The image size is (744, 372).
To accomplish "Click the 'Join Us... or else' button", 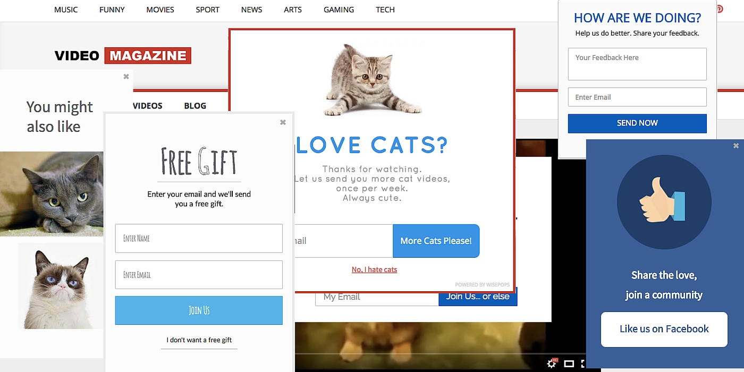I will pyautogui.click(x=477, y=297).
